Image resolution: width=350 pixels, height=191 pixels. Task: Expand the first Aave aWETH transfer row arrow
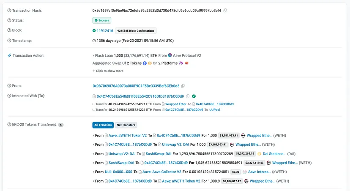pos(93,135)
